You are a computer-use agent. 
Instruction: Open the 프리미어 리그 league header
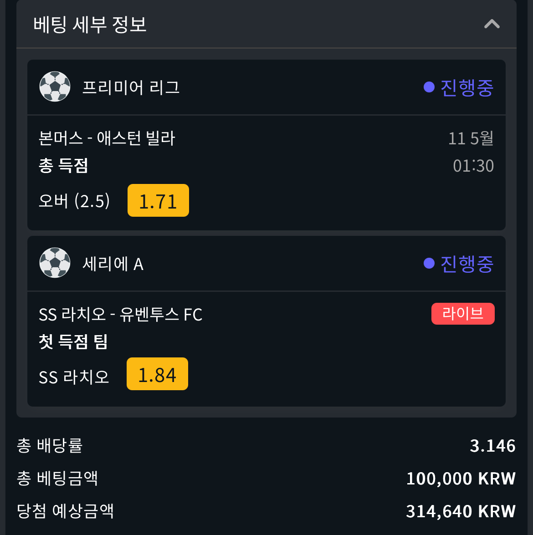pos(266,87)
